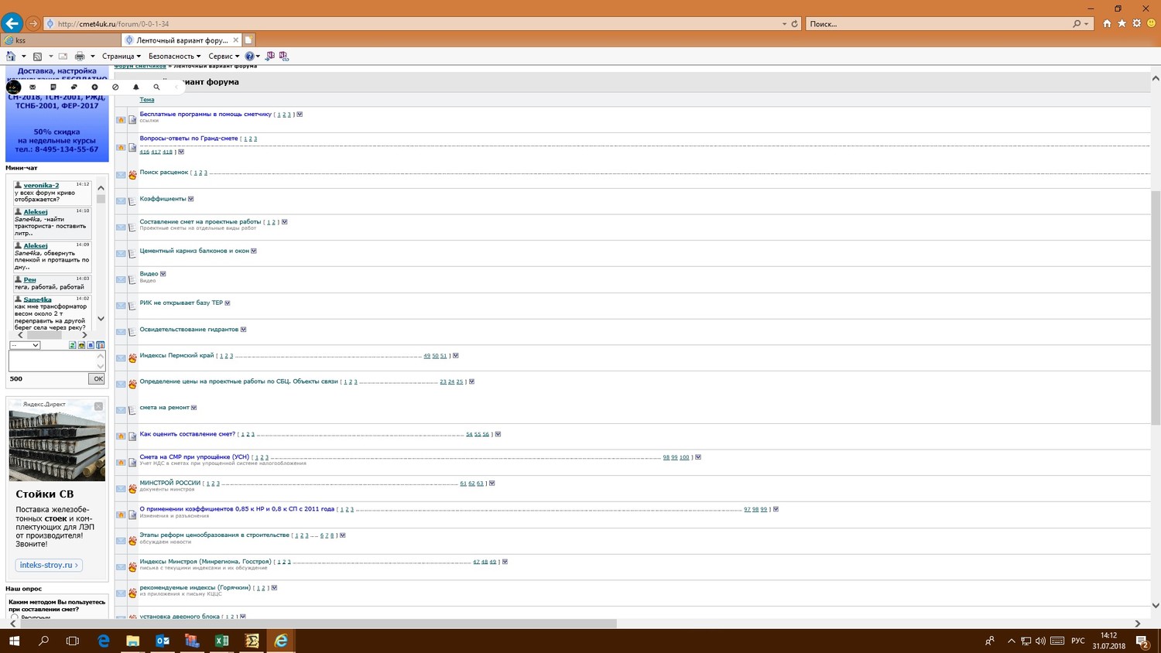The width and height of the screenshot is (1161, 653).
Task: Open browser settings gear icon
Action: [x=1136, y=23]
